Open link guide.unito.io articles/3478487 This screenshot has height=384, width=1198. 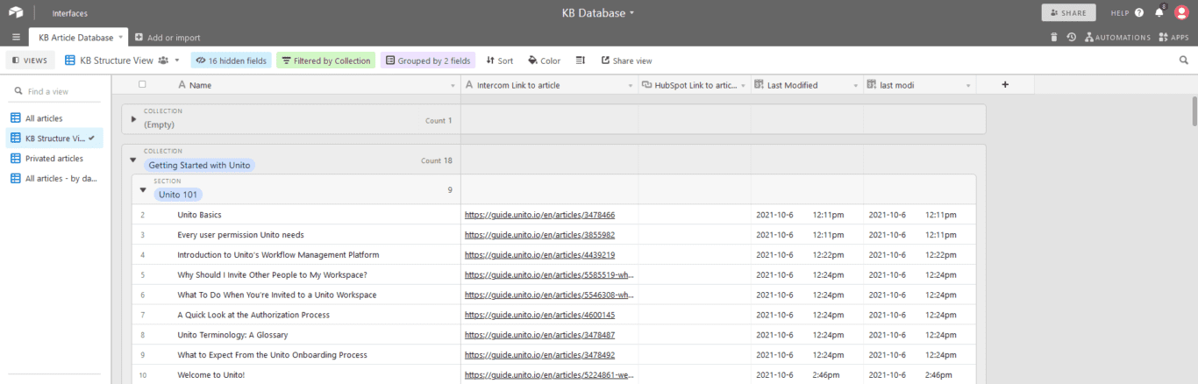[539, 335]
